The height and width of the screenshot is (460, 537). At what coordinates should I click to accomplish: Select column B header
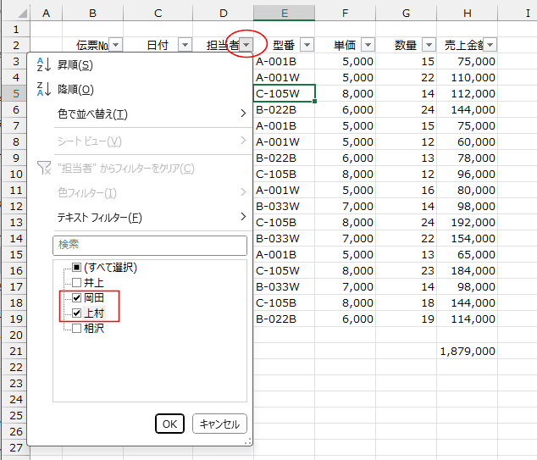click(92, 13)
